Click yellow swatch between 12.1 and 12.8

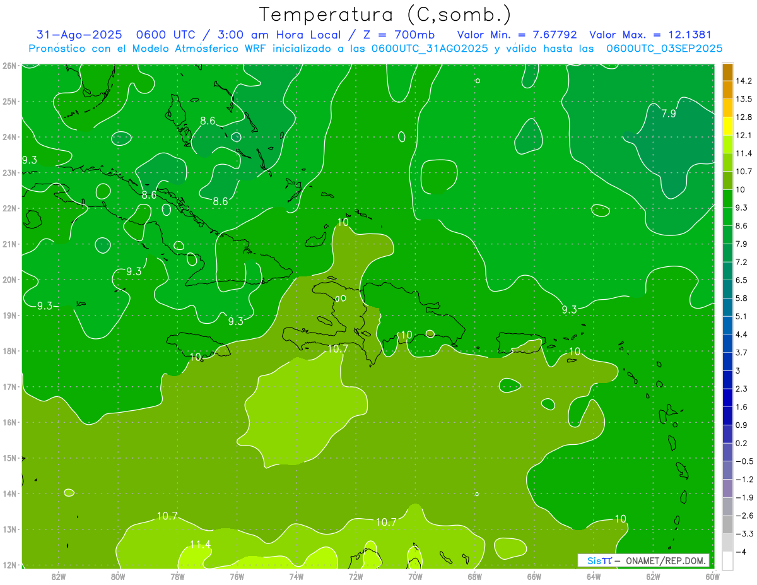(727, 126)
